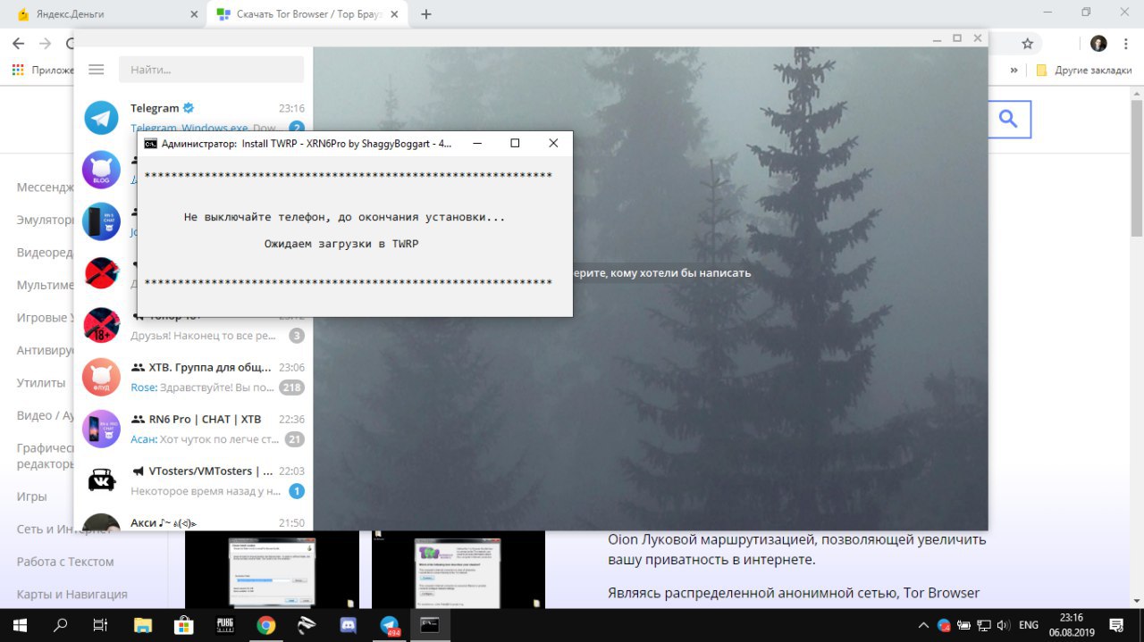Open the 'RN6 Pro | CHAT | XTB' chat

click(x=193, y=429)
